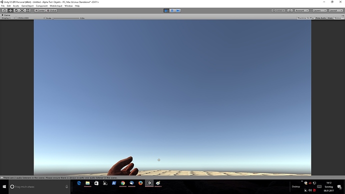Toggle Maximize On Play

(305, 18)
